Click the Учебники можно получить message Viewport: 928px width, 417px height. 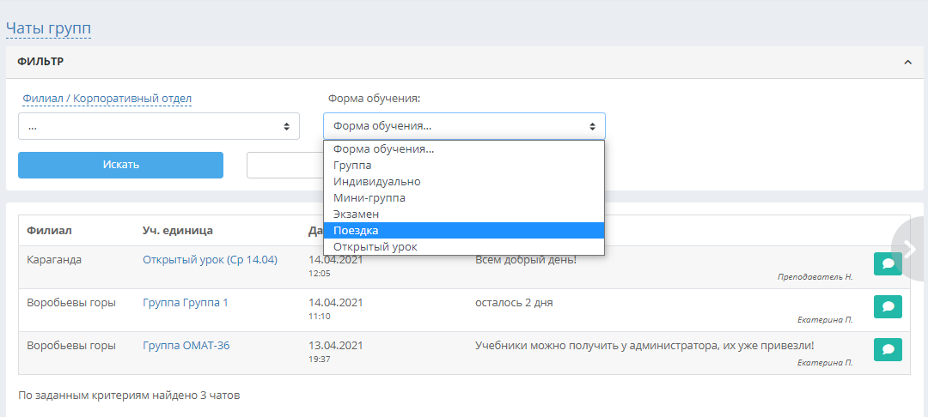tap(644, 346)
